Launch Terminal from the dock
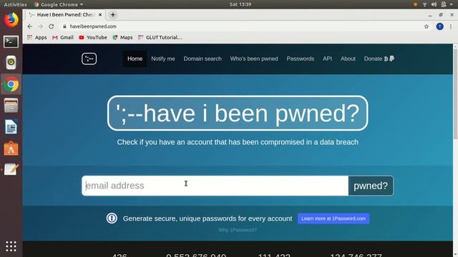 coord(11,41)
